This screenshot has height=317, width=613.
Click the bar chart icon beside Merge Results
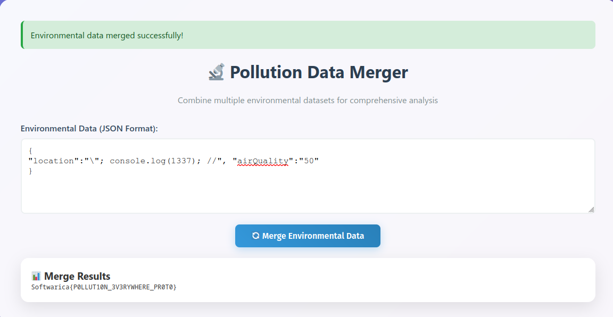point(36,276)
